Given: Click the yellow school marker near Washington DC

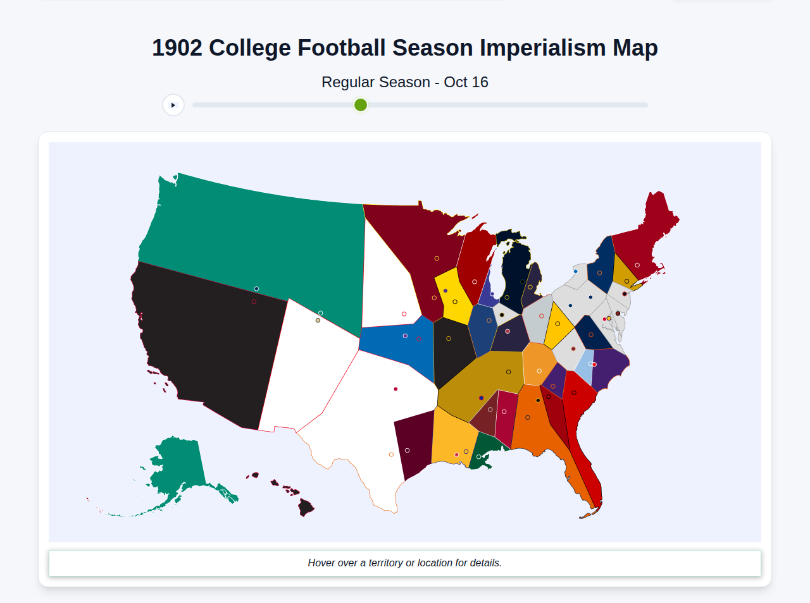Looking at the screenshot, I should point(609,317).
